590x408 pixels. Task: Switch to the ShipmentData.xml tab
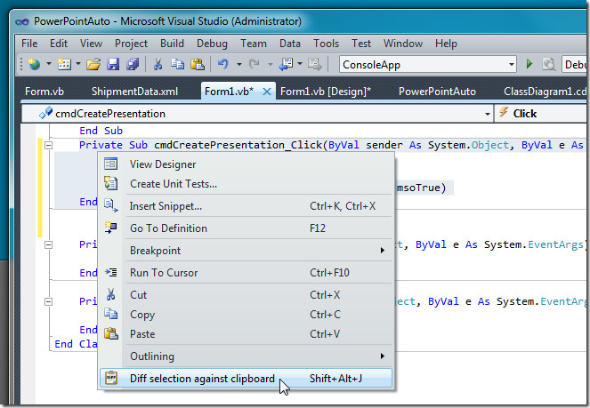coord(134,92)
